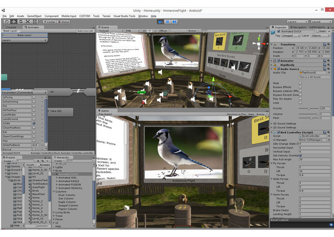Image resolution: width=334 pixels, height=237 pixels.
Task: Toggle Center pivot mode button
Action: point(49,22)
